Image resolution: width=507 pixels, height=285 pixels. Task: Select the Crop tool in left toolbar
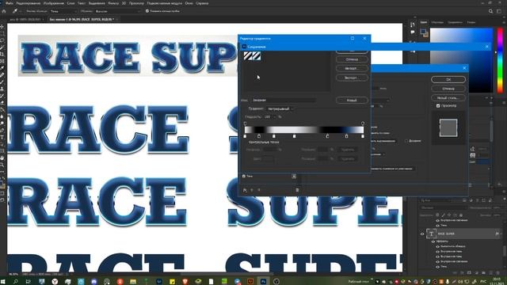pyautogui.click(x=2, y=55)
